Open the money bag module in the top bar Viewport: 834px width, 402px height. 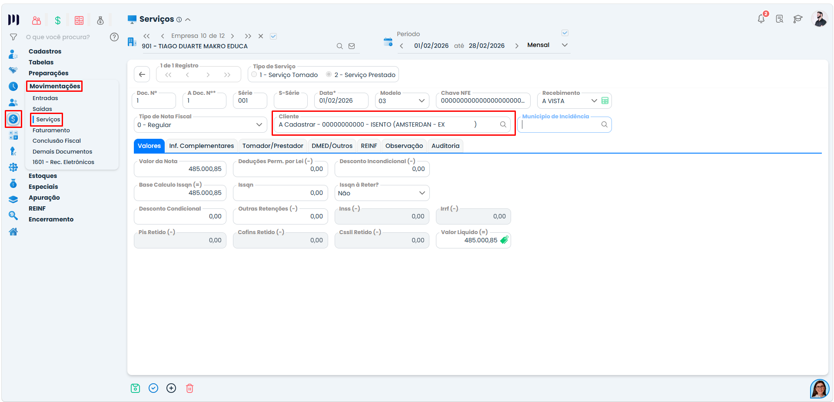[x=100, y=20]
